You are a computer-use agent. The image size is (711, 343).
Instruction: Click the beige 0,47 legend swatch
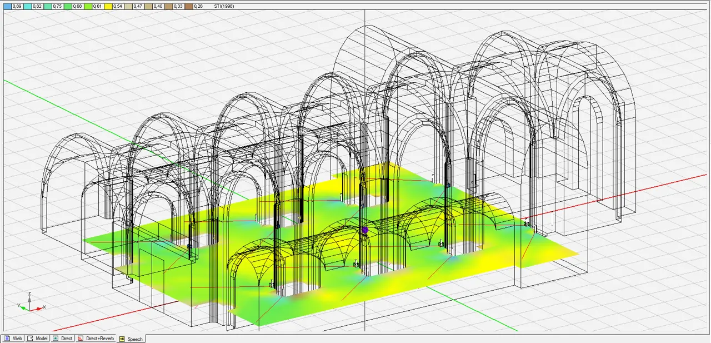coord(128,6)
